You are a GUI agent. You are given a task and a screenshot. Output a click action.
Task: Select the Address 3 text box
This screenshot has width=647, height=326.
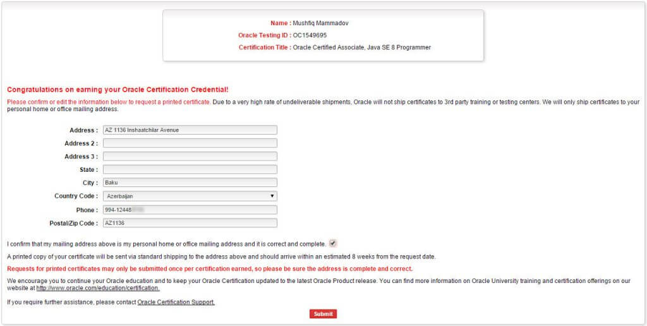pos(190,157)
